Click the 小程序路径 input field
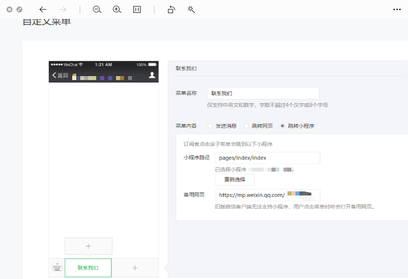Viewport: 408px width, 279px height. [x=268, y=158]
